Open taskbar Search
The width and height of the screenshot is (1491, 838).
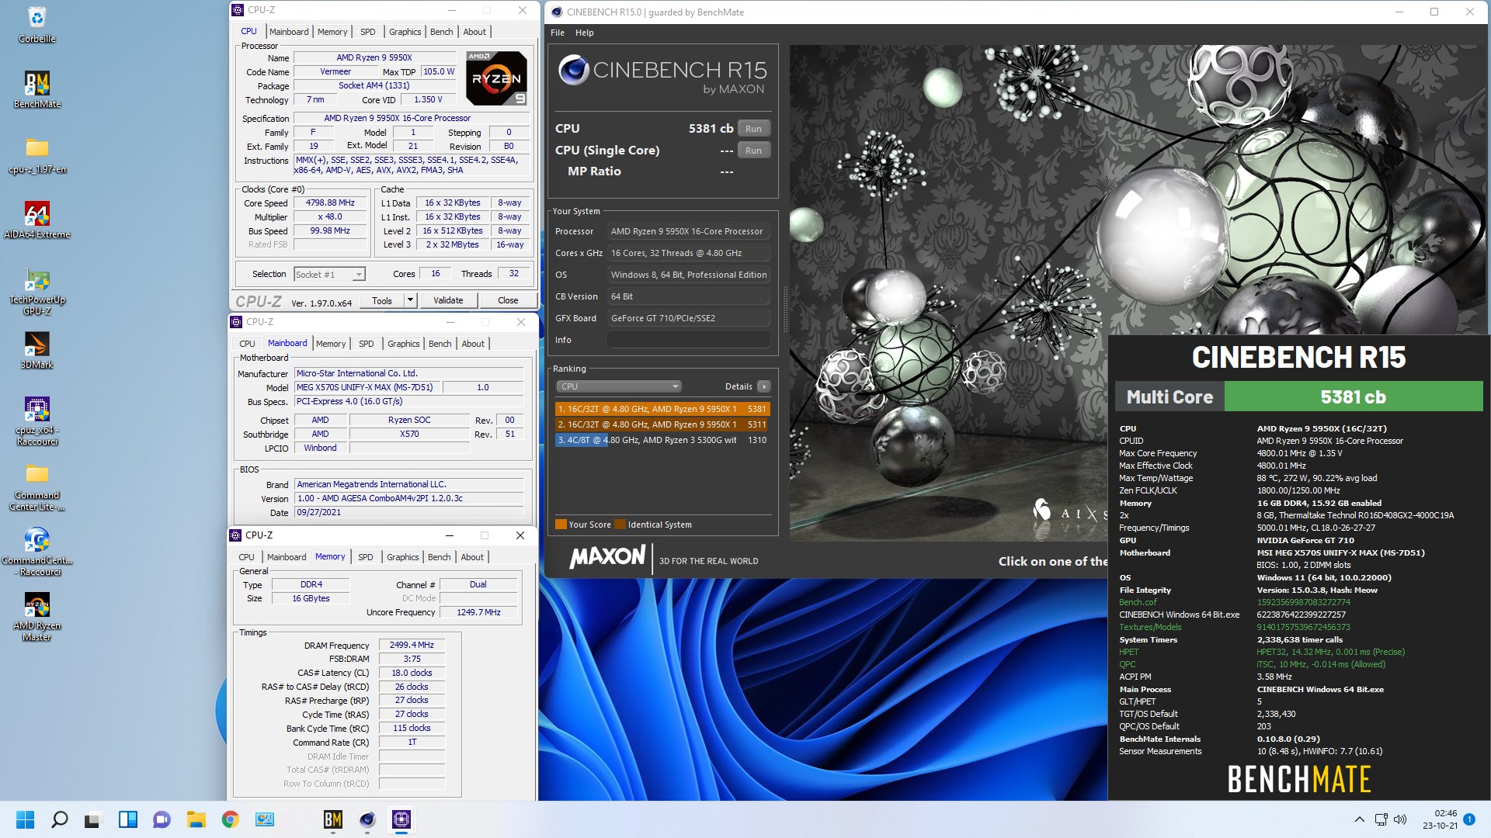(x=60, y=819)
